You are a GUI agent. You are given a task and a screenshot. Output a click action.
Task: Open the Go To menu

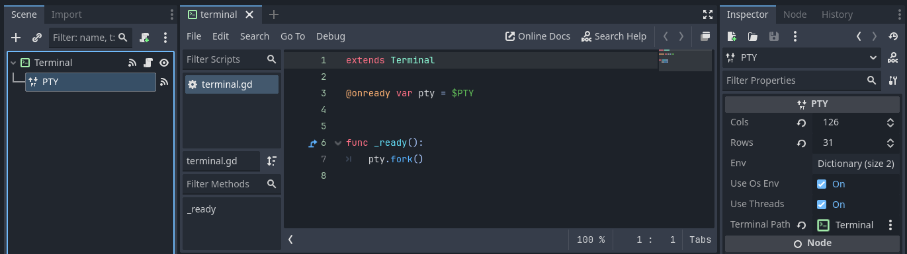pos(293,36)
